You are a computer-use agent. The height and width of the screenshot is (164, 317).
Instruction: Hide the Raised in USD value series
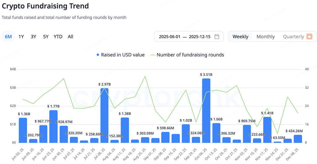click(x=123, y=55)
